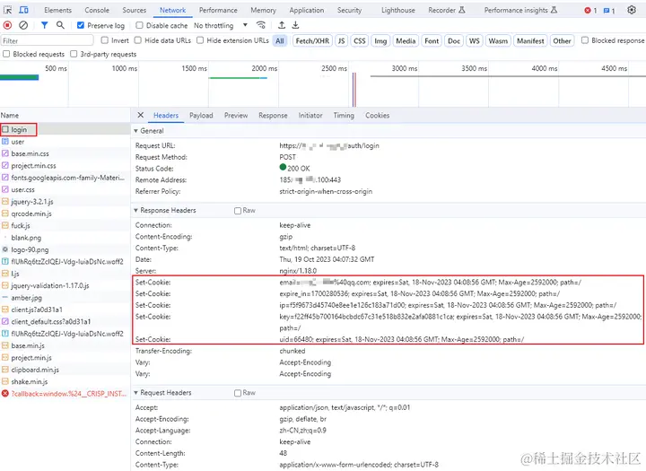Image resolution: width=646 pixels, height=471 pixels.
Task: Switch to the Console panel
Action: click(97, 10)
